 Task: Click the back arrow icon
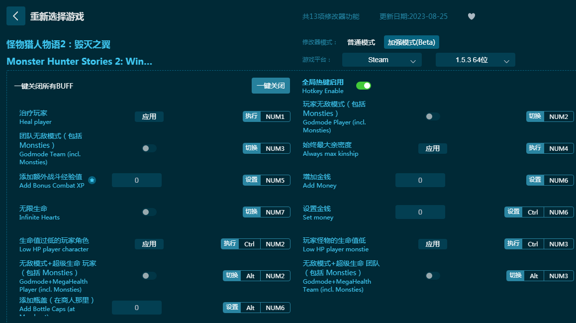[x=16, y=16]
